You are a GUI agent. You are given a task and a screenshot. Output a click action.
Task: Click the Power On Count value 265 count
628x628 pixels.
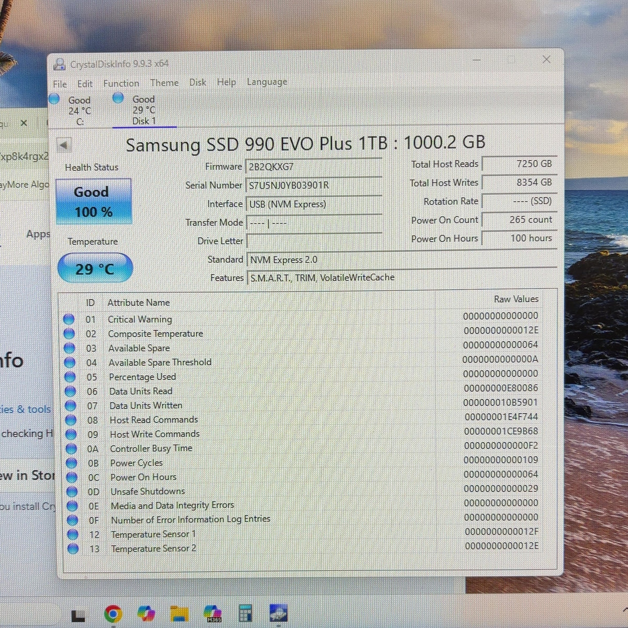tap(519, 220)
